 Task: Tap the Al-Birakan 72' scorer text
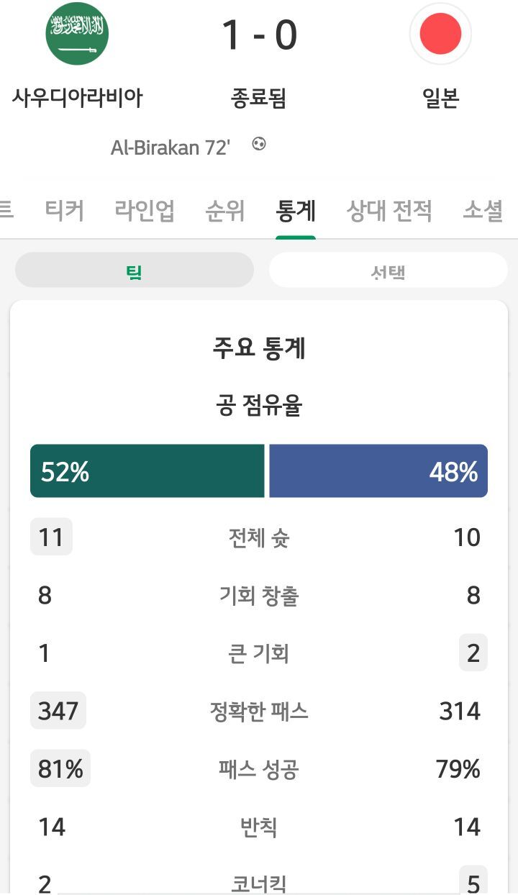[x=171, y=147]
